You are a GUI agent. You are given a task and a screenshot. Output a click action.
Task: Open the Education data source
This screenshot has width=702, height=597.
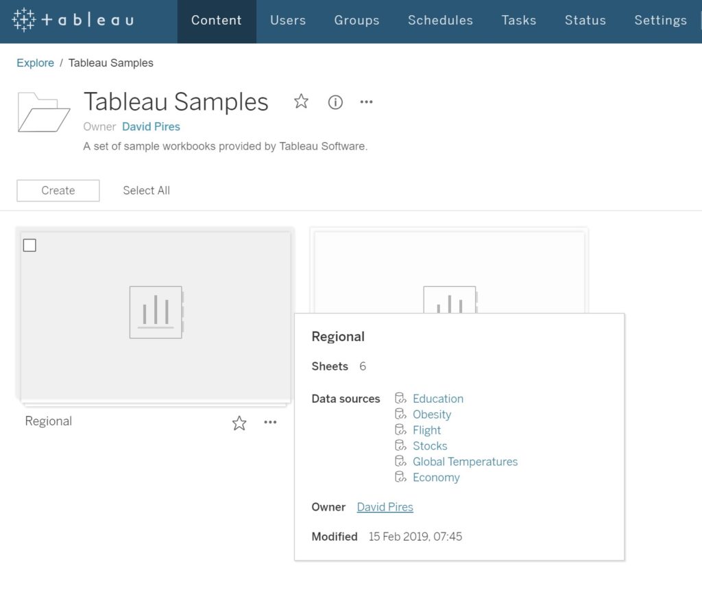pos(438,399)
